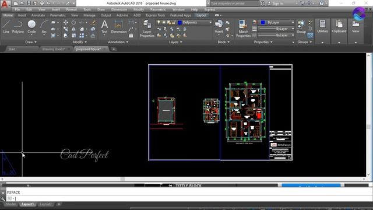
Task: Expand the Modify panel flyout
Action: tap(80, 42)
